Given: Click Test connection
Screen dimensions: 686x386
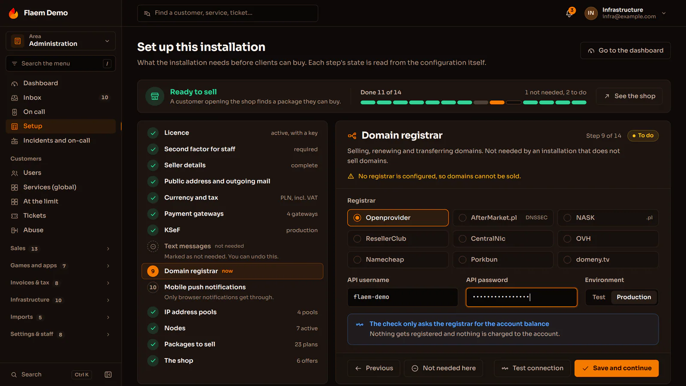Looking at the screenshot, I should (x=532, y=368).
